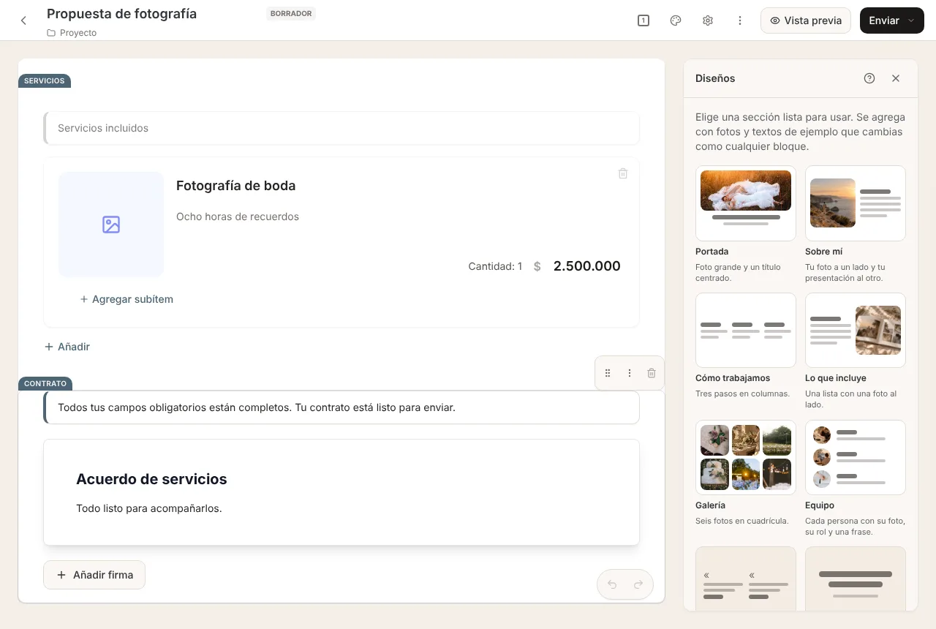Open Vista previa

(806, 20)
